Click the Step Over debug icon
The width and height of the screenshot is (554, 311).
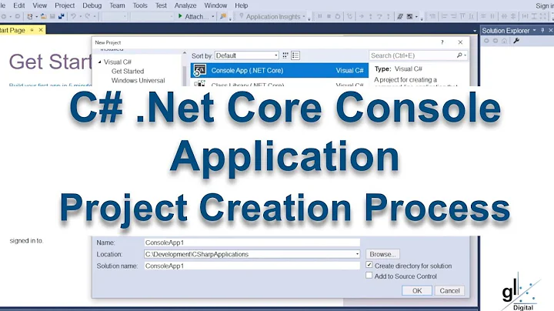[x=379, y=16]
